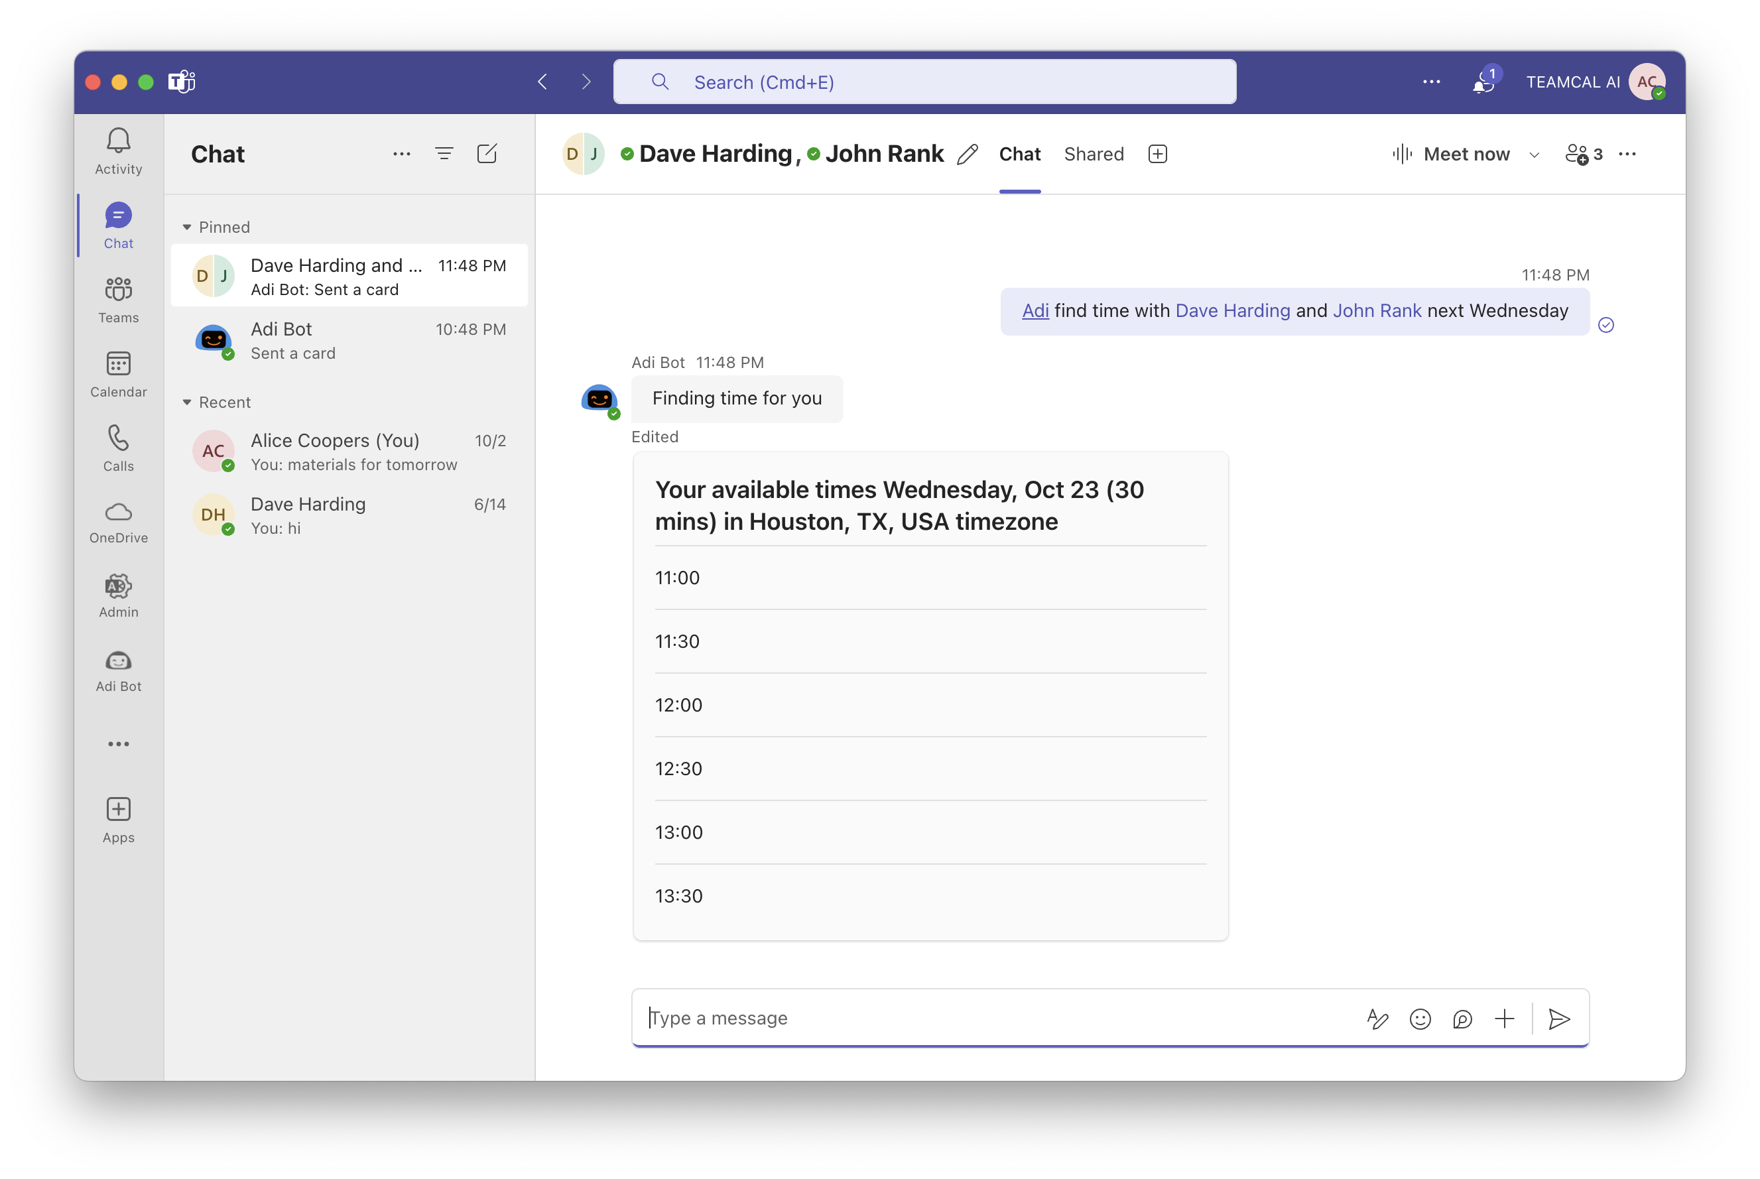This screenshot has height=1179, width=1760.
Task: Open the Activity bell in sidebar
Action: [x=118, y=151]
